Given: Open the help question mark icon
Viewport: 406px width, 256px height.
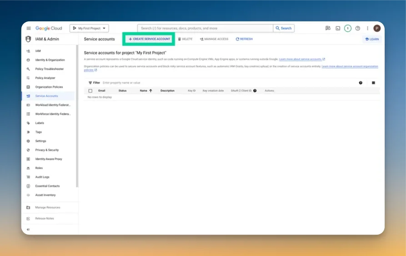Looking at the screenshot, I should point(358,28).
